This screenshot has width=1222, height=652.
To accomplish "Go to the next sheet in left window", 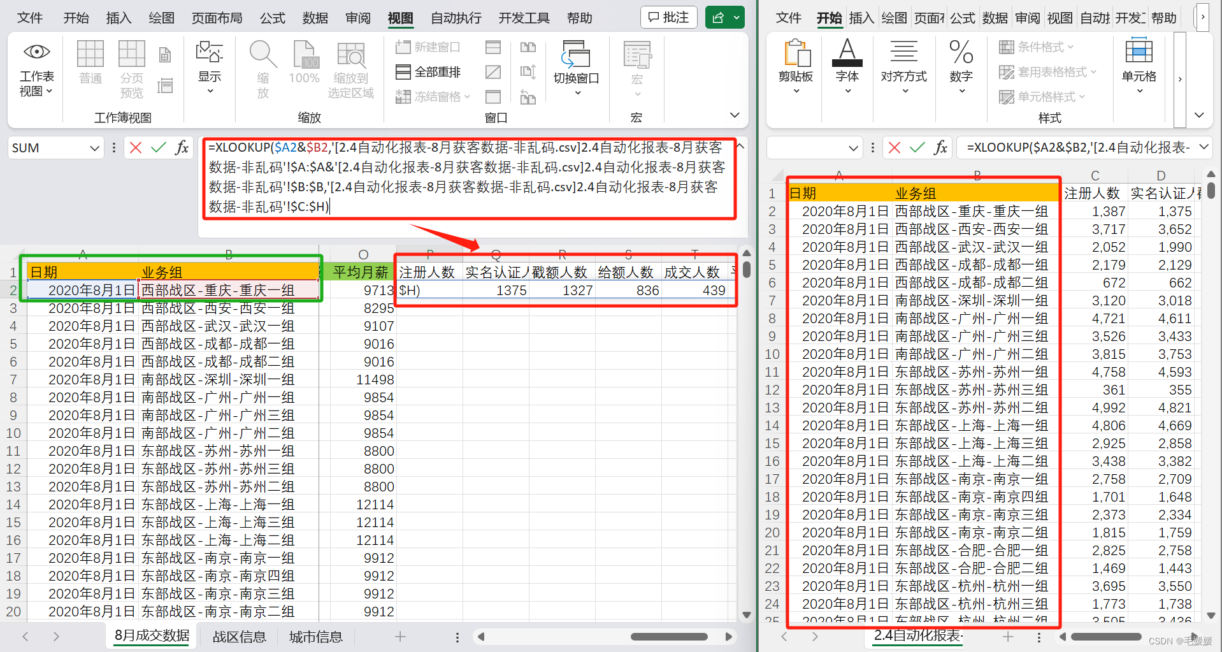I will (56, 636).
